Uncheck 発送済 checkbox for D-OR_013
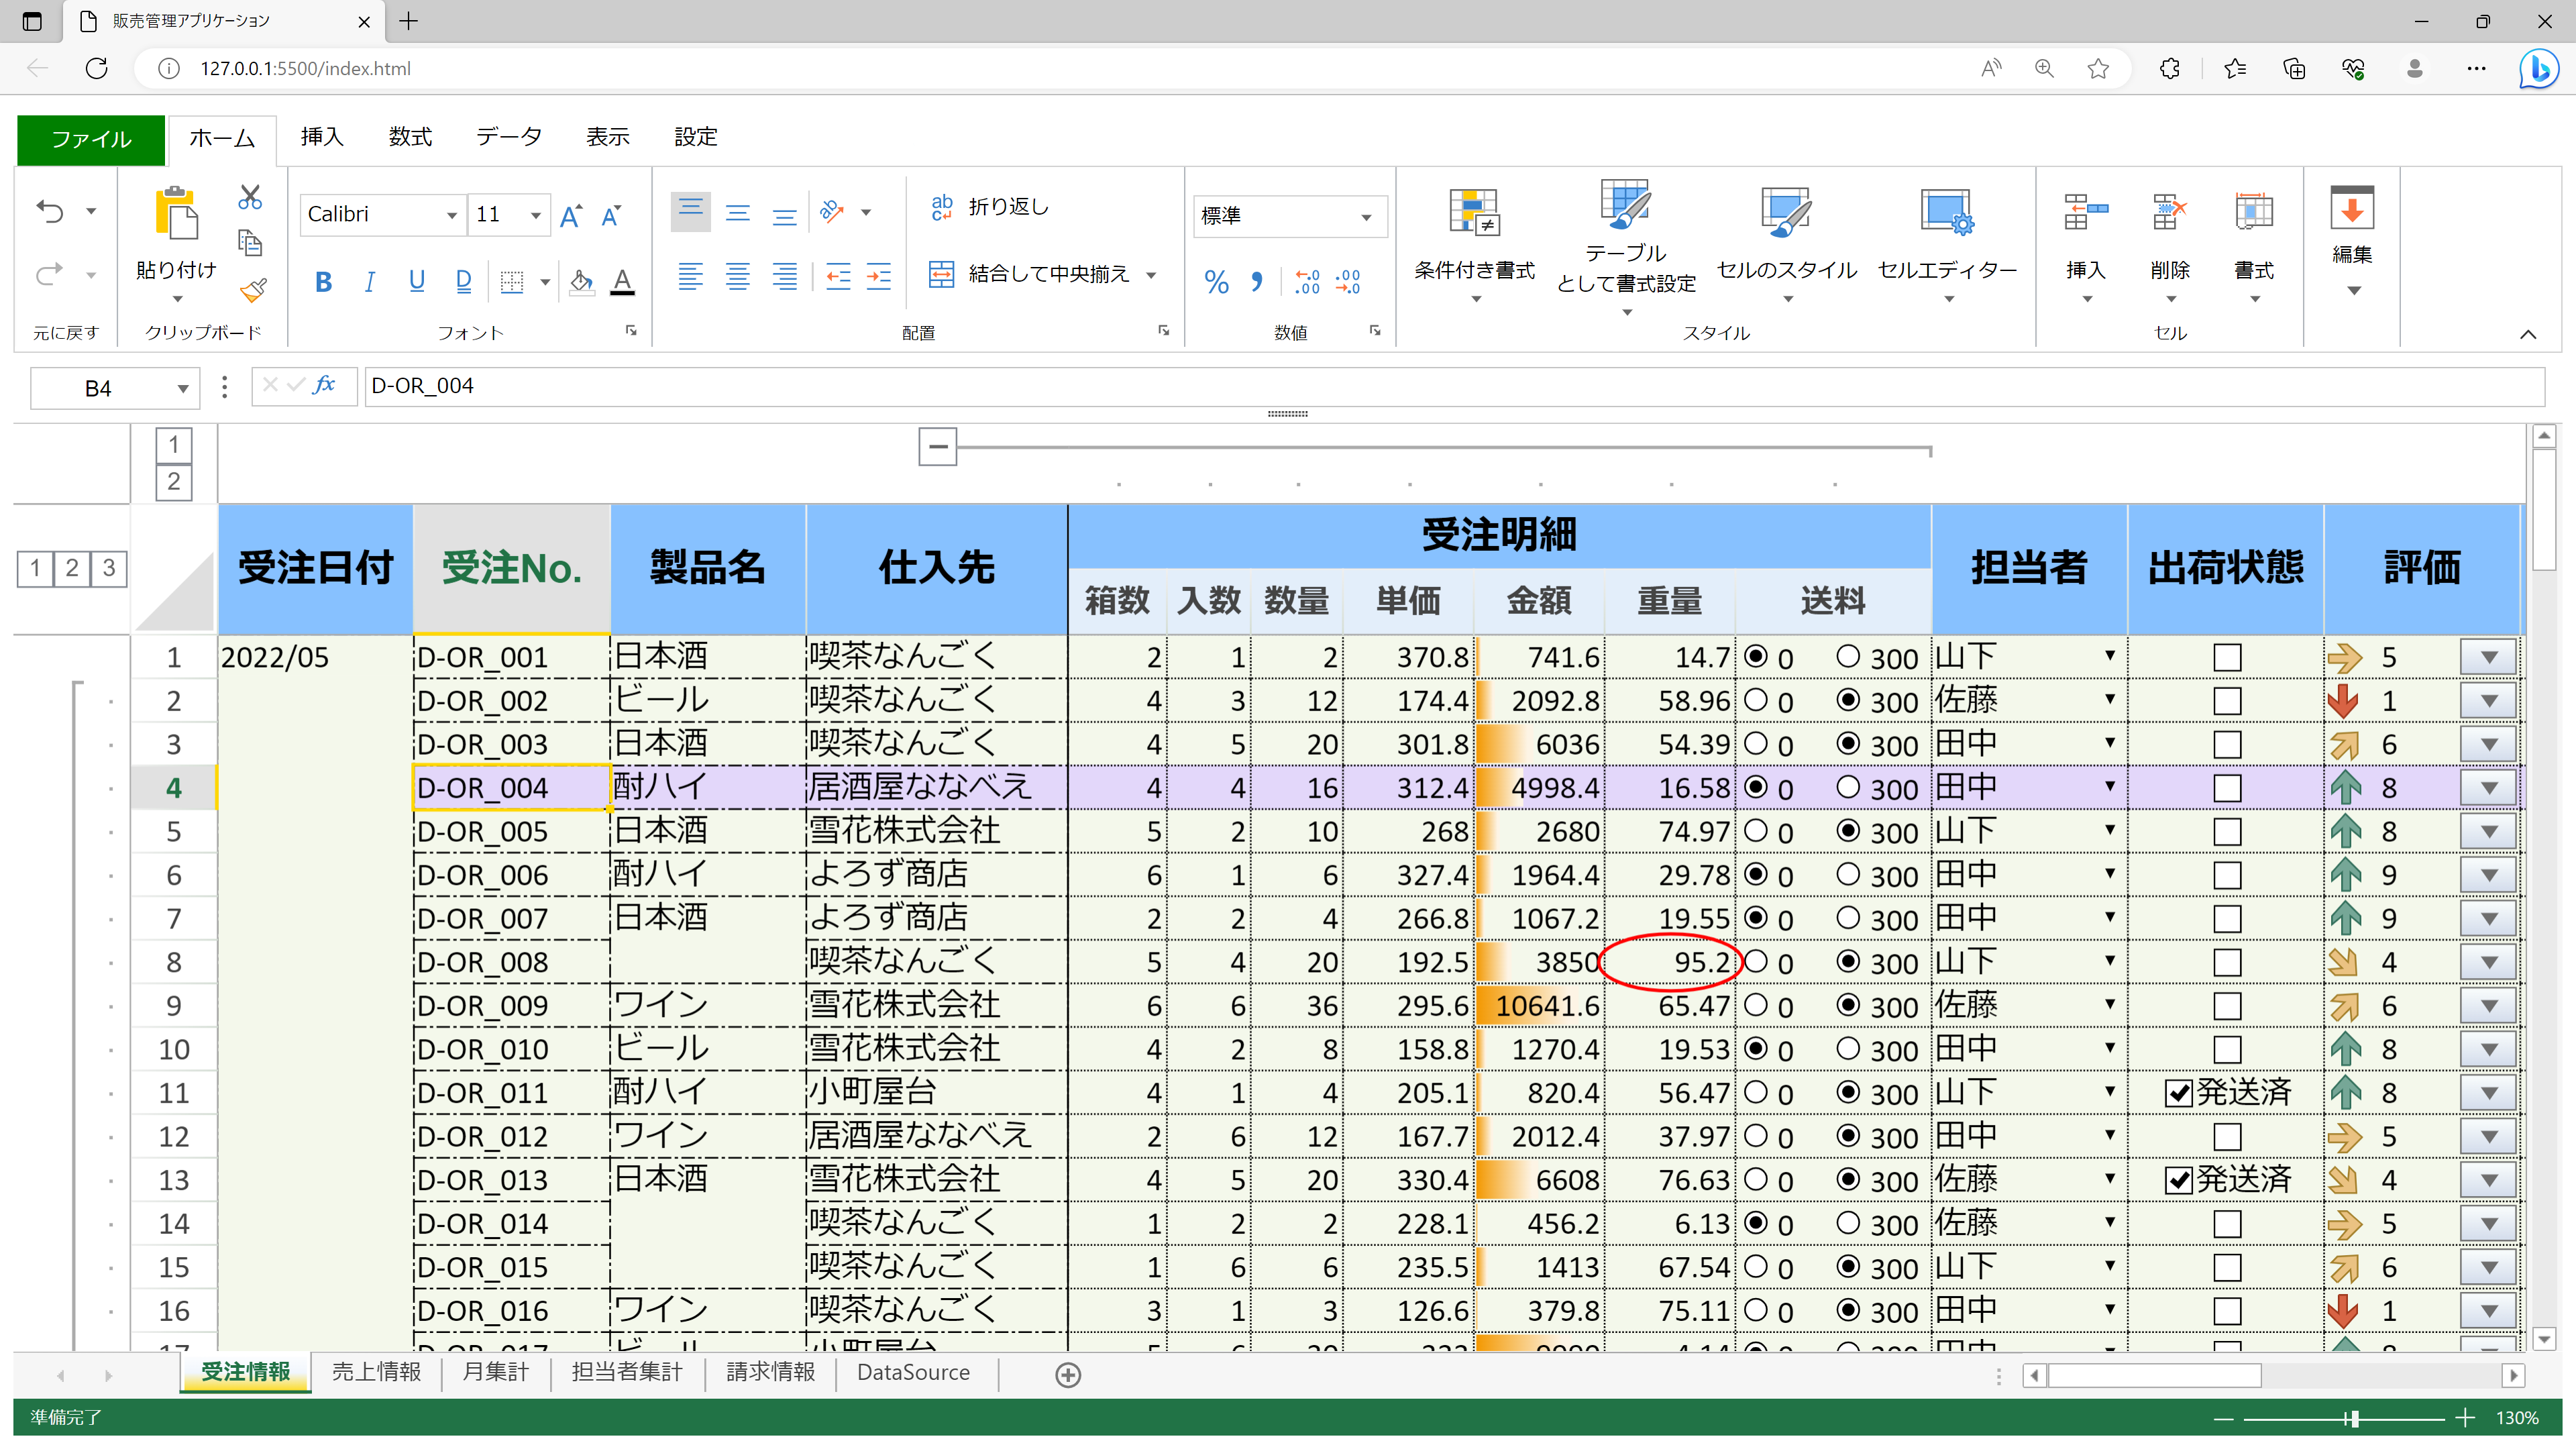 coord(2178,1180)
